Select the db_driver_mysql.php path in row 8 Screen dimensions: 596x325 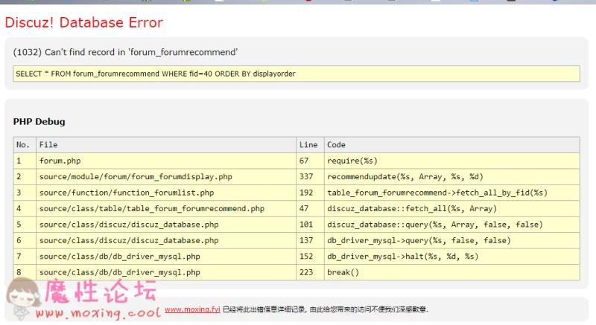click(x=120, y=272)
